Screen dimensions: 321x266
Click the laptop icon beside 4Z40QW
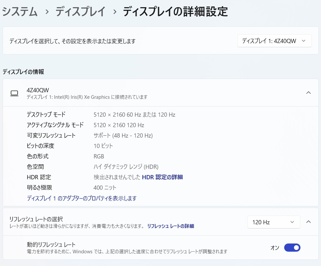[x=14, y=93]
